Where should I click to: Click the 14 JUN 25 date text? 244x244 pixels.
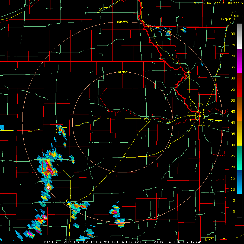178,242
